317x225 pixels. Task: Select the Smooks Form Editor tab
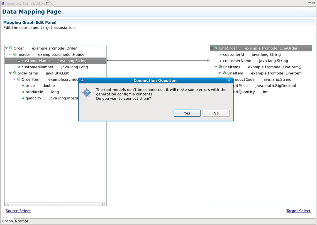pyautogui.click(x=25, y=3)
